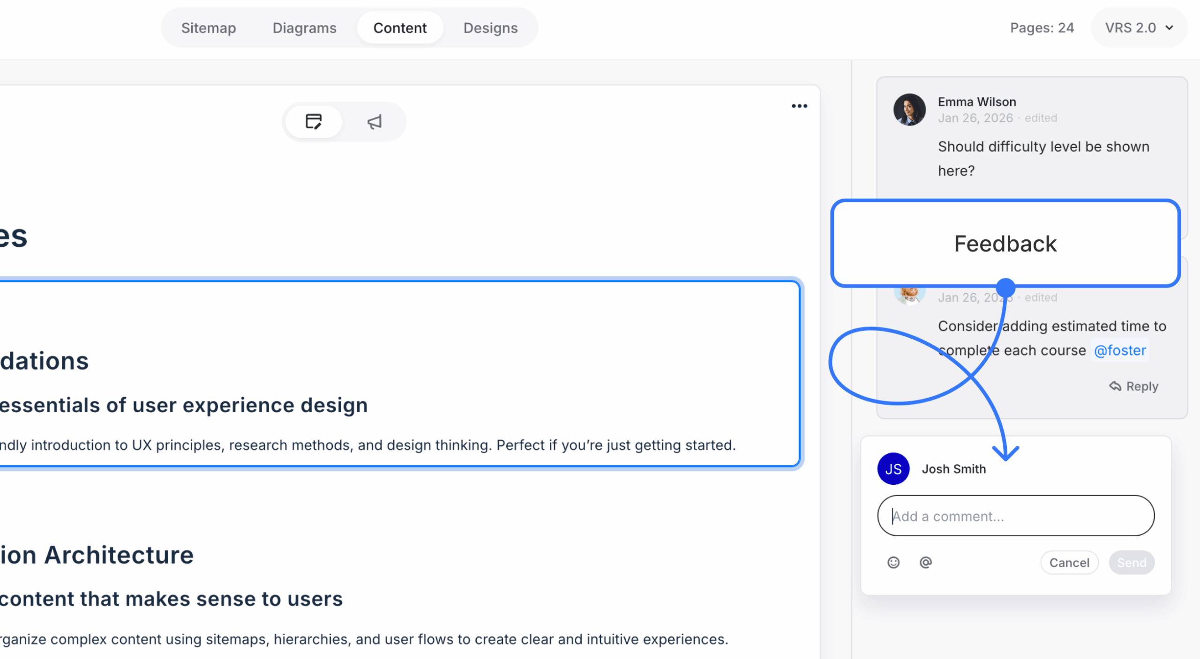
Task: Click the Emma Wilson name
Action: click(977, 102)
